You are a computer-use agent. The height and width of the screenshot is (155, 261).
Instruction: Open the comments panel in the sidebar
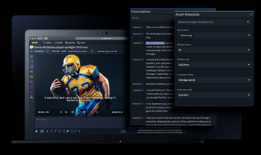click(x=31, y=62)
